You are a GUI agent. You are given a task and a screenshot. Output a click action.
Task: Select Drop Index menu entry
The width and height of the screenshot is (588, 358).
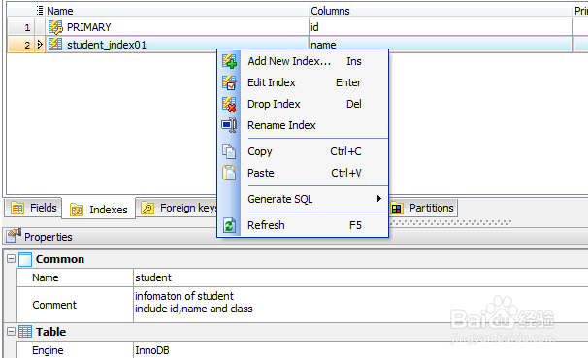click(304, 104)
